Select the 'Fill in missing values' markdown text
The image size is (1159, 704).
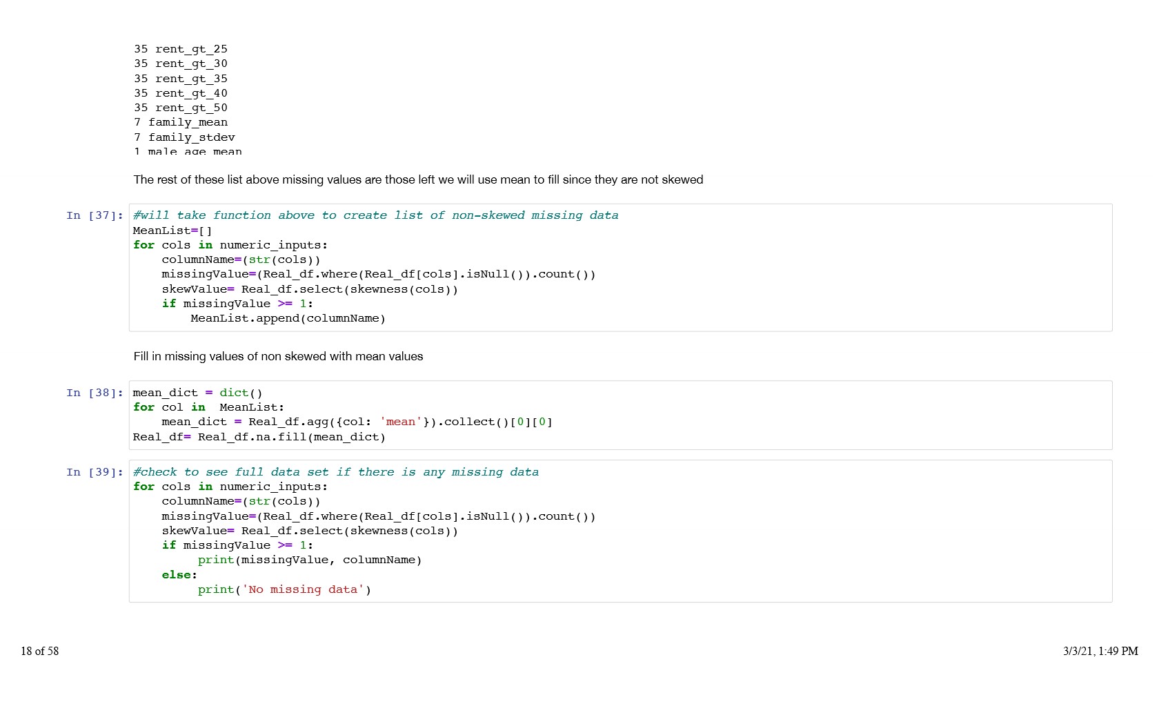(x=278, y=356)
